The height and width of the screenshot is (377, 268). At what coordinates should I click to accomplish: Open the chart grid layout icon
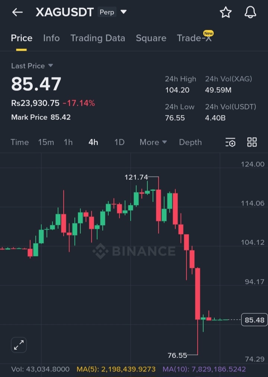click(252, 142)
